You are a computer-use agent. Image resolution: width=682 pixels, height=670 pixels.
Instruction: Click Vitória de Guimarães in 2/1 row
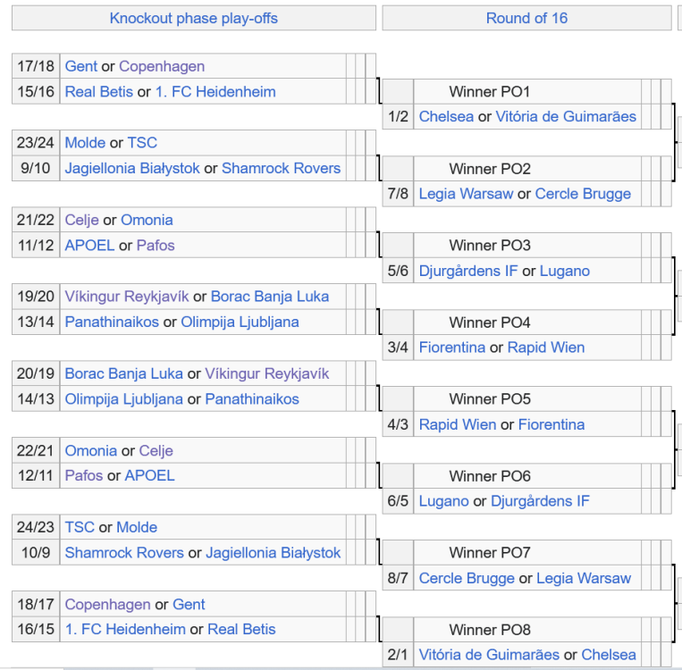pos(489,655)
